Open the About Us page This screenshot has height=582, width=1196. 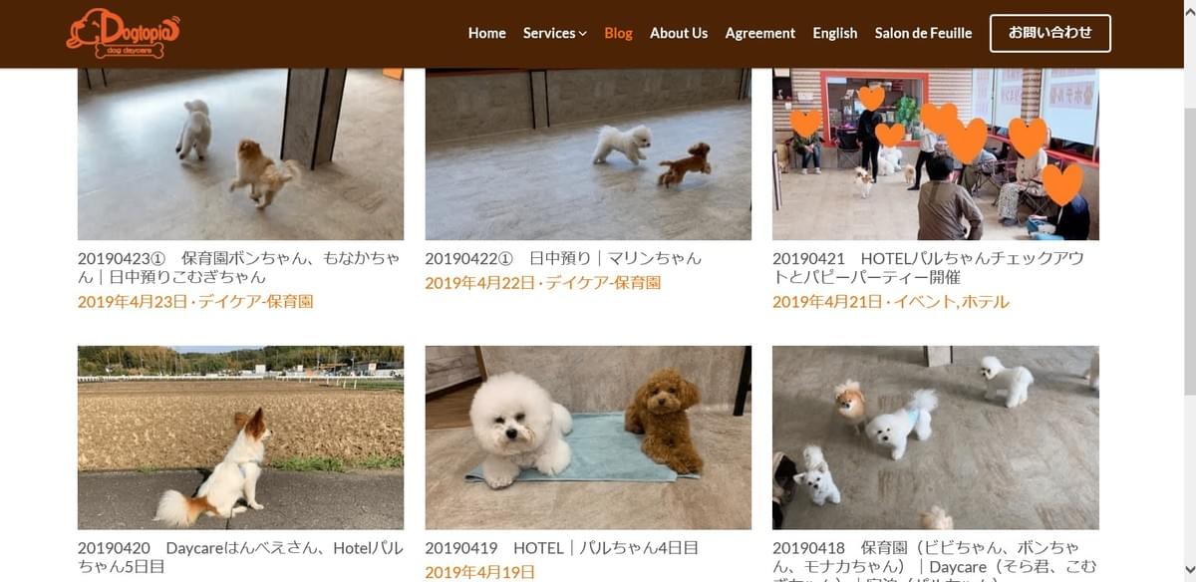pos(679,33)
